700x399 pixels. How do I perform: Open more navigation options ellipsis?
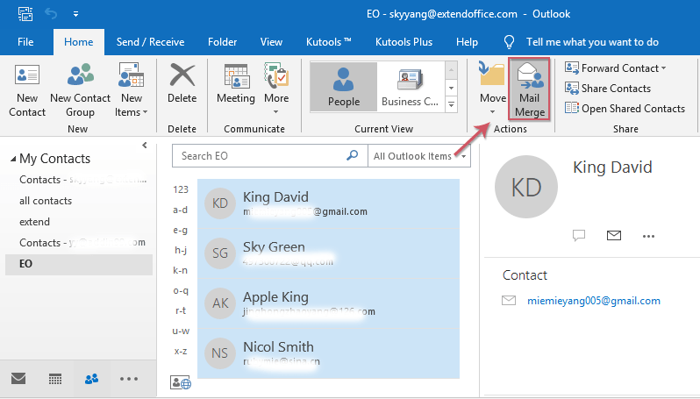129,379
